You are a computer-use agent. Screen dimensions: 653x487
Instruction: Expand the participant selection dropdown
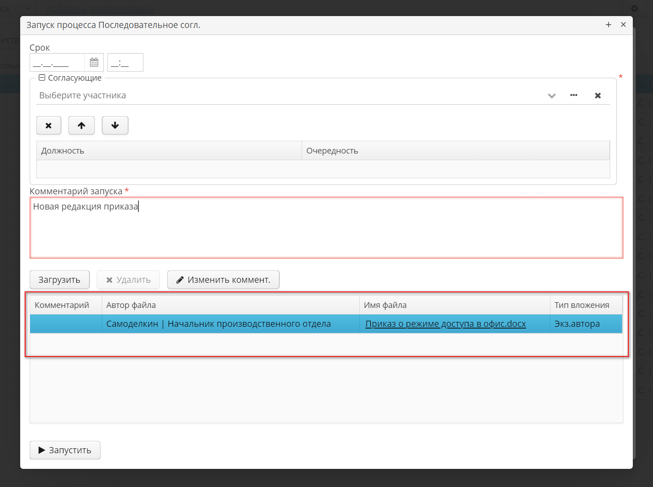552,96
